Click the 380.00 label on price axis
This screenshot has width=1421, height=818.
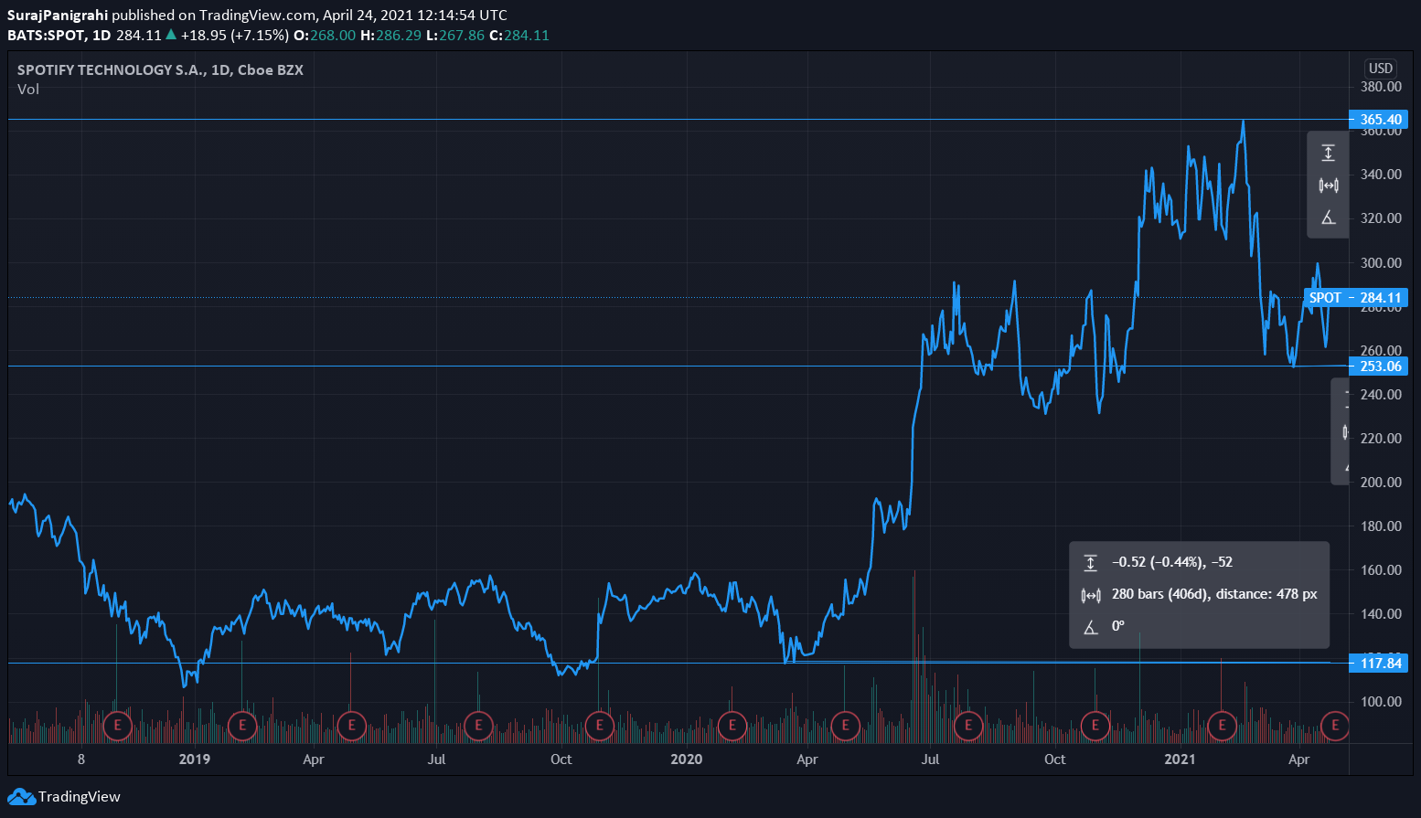tap(1381, 87)
